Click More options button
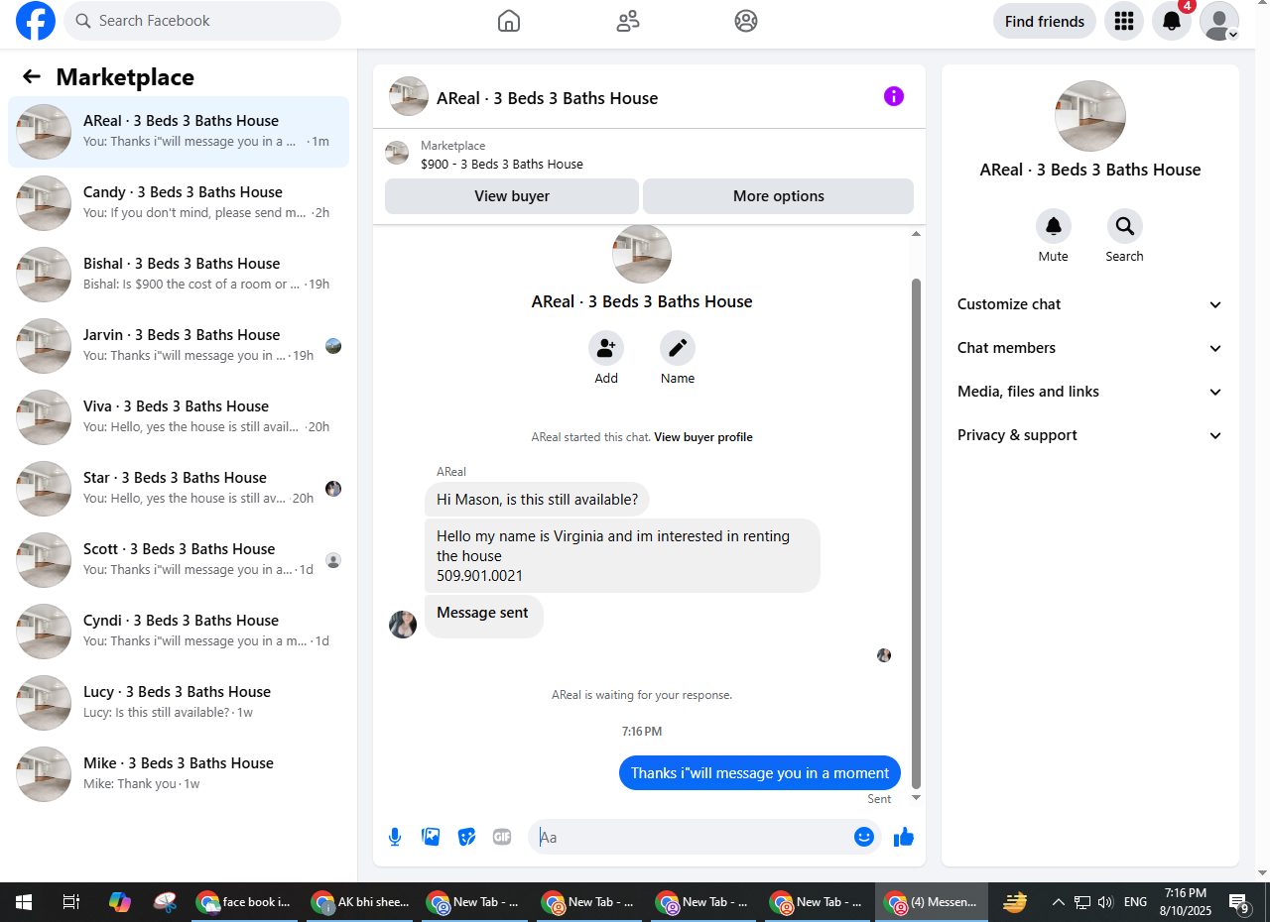 [778, 196]
